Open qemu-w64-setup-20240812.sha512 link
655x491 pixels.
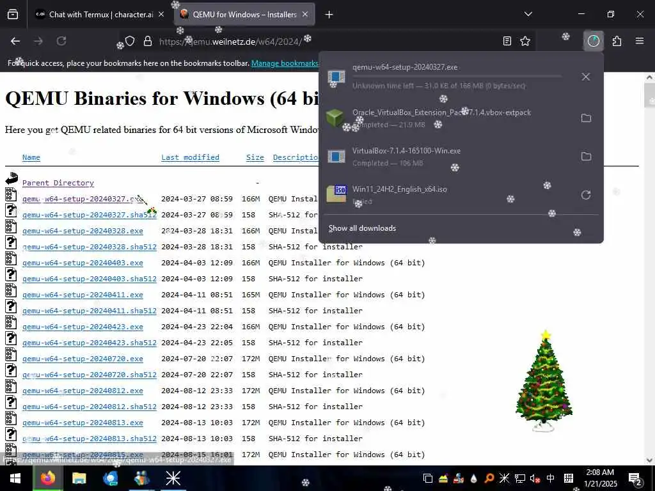[x=90, y=407]
